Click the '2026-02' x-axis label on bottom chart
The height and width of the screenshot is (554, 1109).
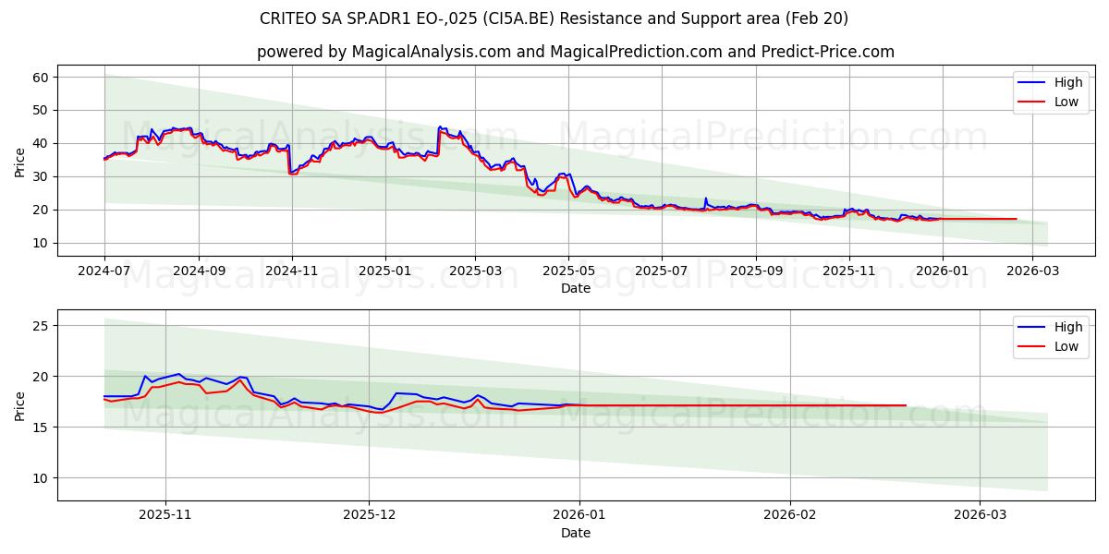pyautogui.click(x=791, y=516)
